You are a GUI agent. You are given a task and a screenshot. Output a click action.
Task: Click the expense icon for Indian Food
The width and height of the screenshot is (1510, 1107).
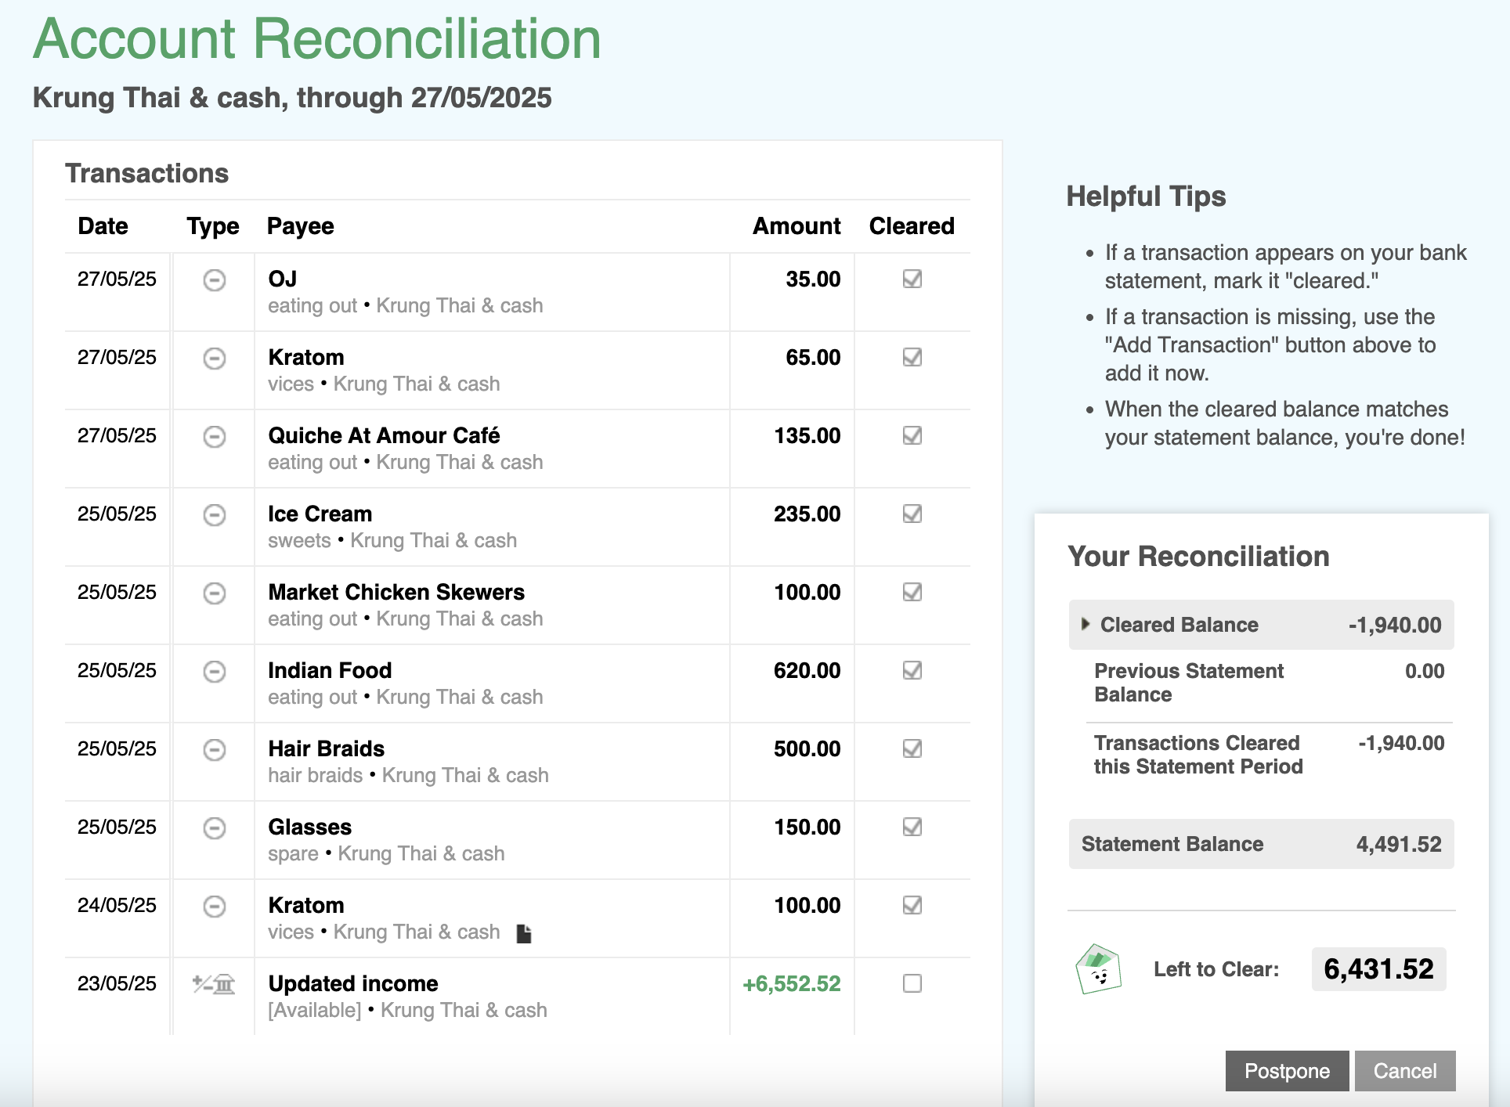pyautogui.click(x=214, y=671)
